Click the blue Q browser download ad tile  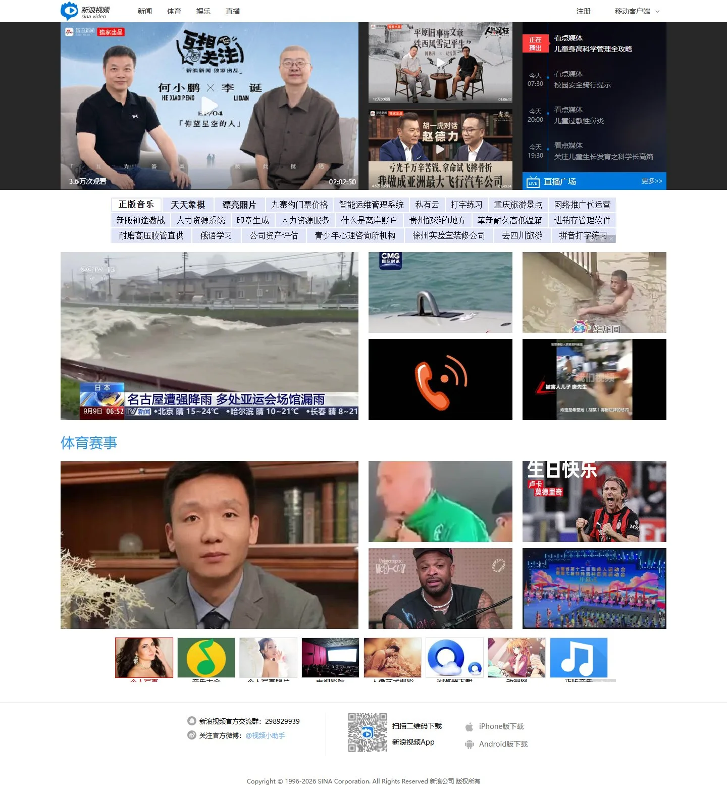pos(454,658)
